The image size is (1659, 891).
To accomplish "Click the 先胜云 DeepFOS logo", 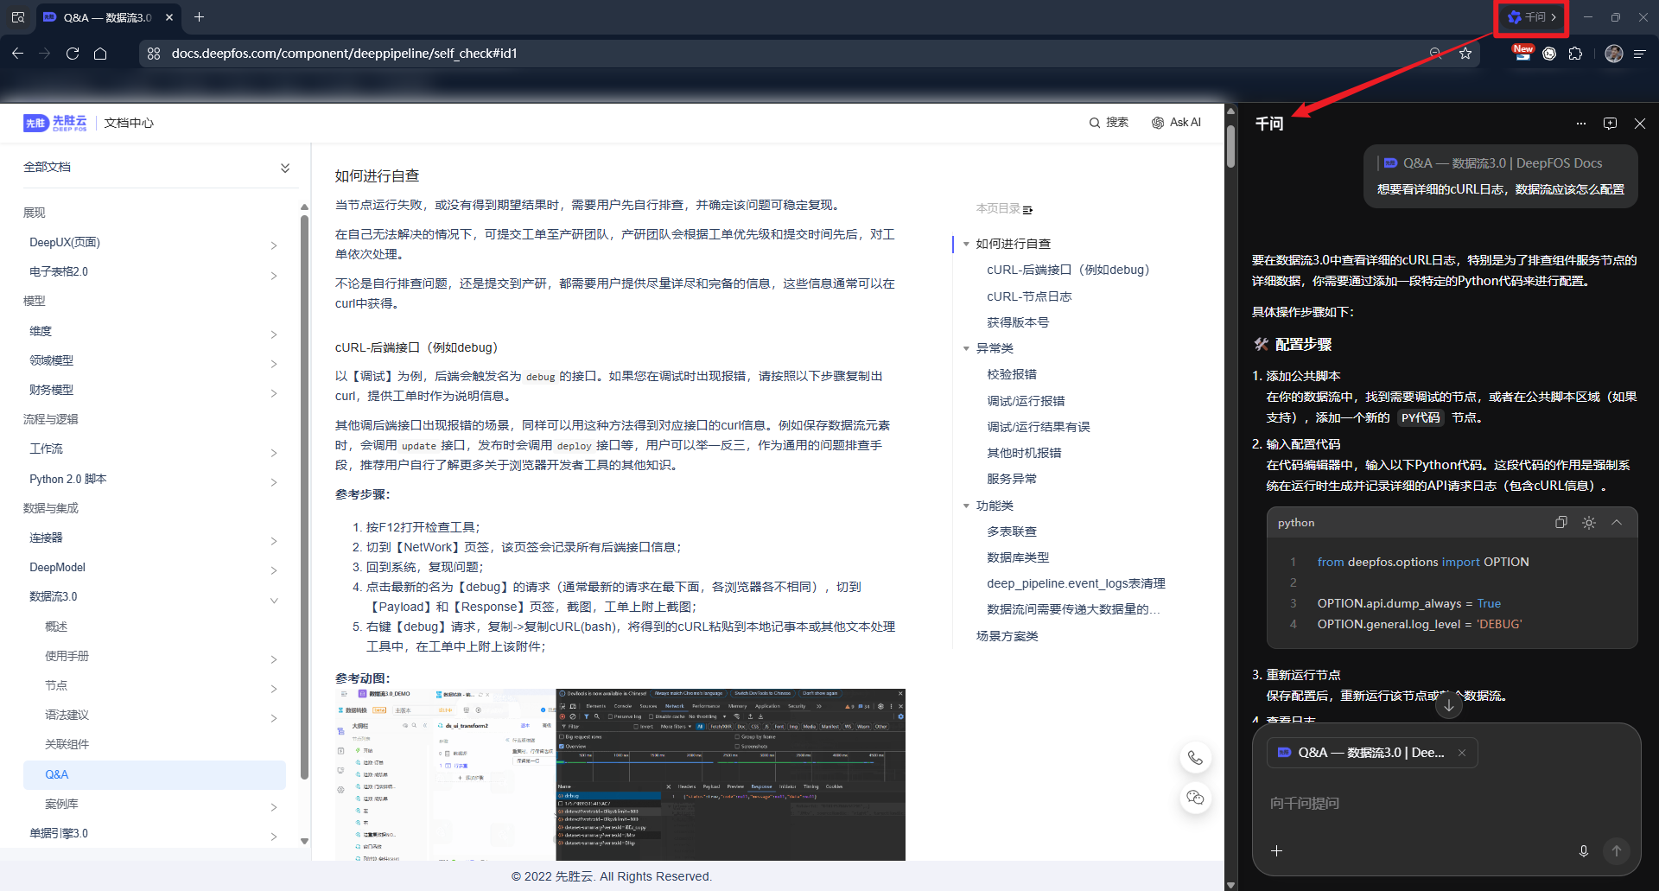I will coord(55,123).
